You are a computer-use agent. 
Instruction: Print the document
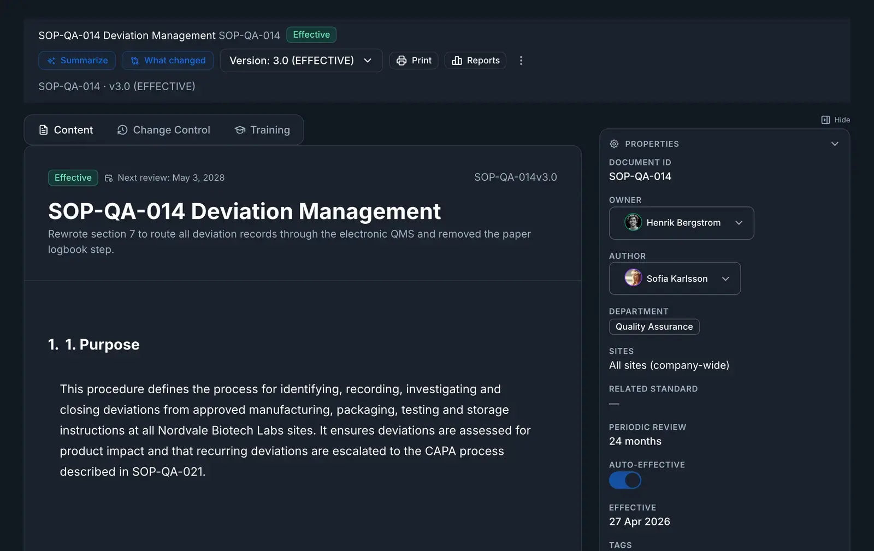(414, 61)
